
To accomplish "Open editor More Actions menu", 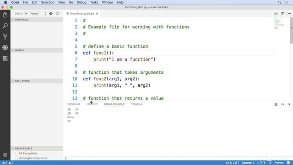I will (x=289, y=14).
